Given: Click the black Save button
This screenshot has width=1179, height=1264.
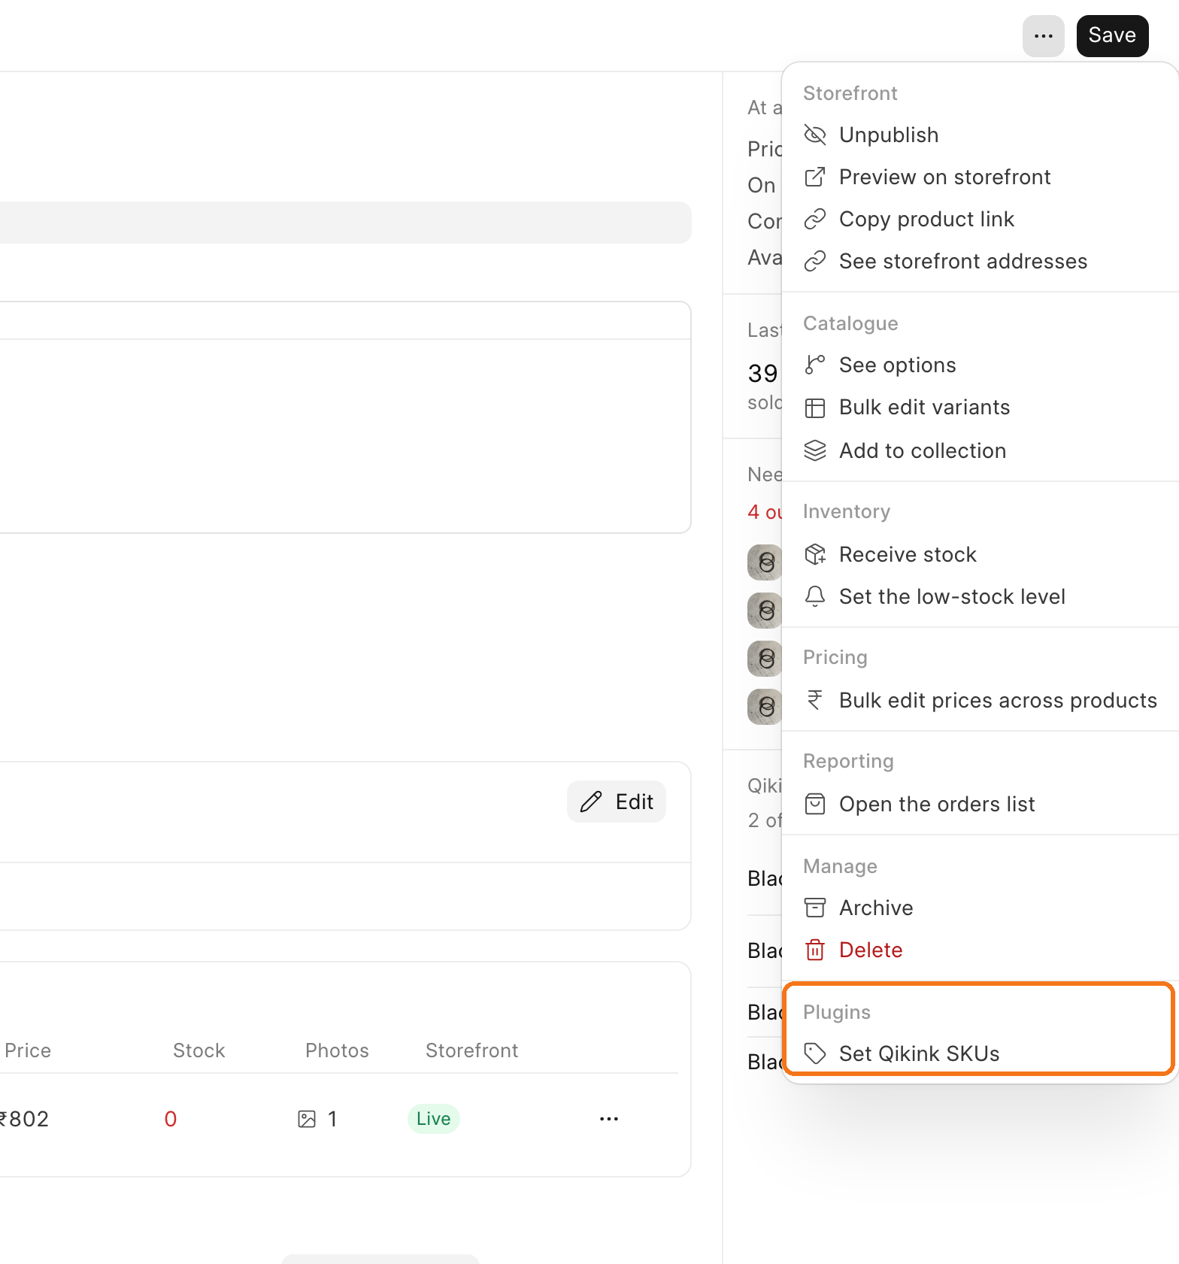Looking at the screenshot, I should click(x=1112, y=36).
